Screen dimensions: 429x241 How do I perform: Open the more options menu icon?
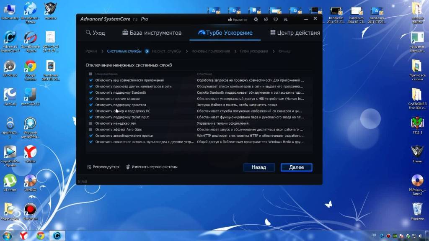(286, 19)
